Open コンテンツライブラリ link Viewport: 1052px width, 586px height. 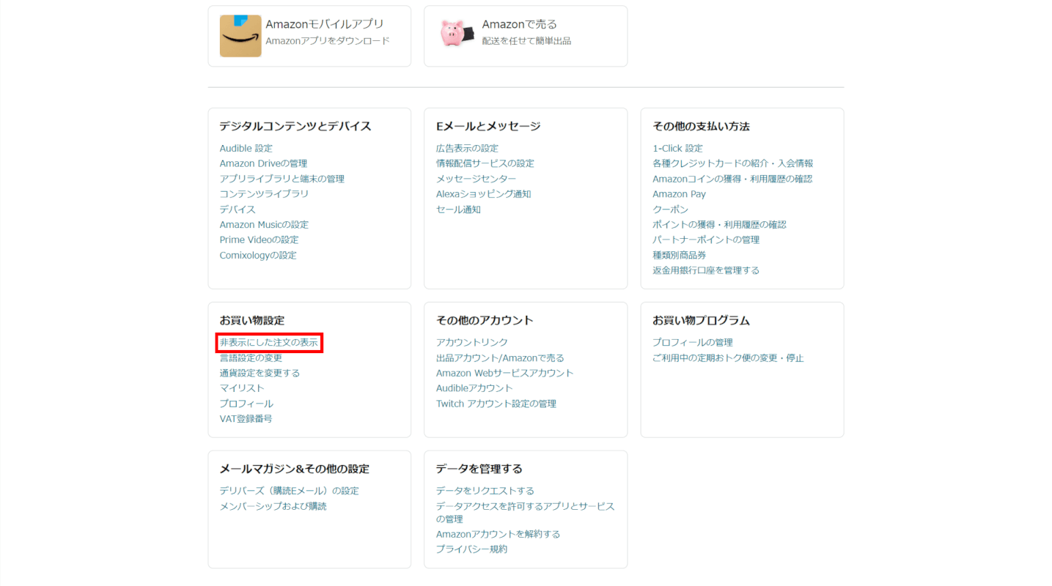(x=264, y=194)
